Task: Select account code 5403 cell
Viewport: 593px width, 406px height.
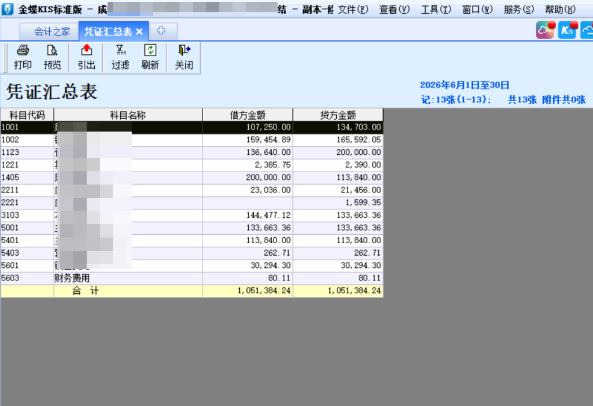Action: click(27, 253)
